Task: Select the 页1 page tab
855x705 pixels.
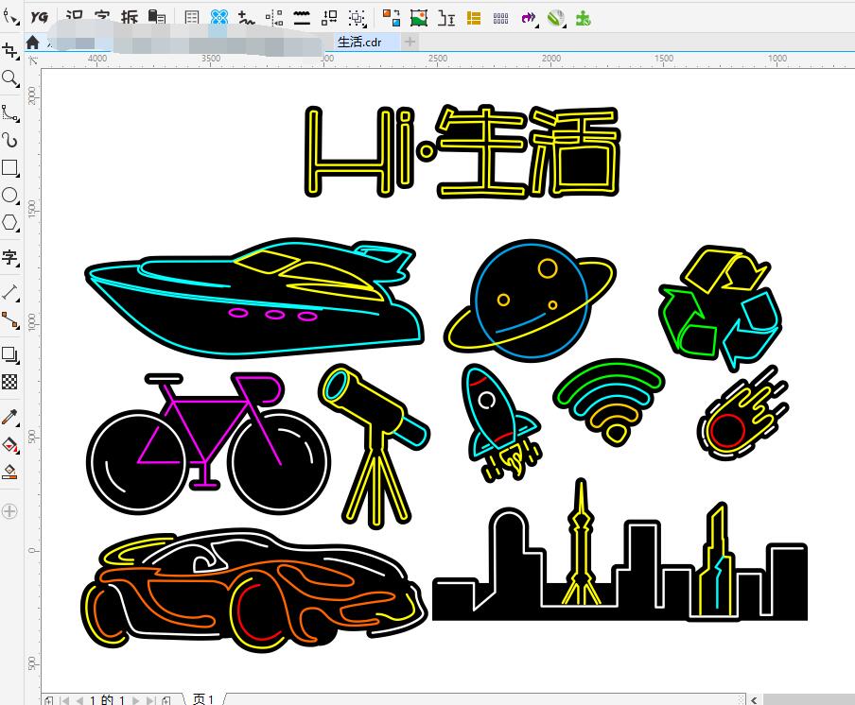Action: point(203,699)
